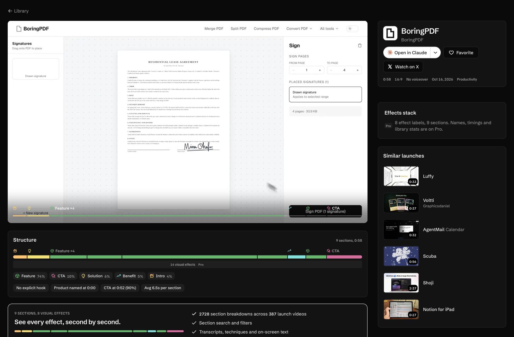Open the Notion for iPad thumbnail
The image size is (514, 337).
tap(401, 309)
